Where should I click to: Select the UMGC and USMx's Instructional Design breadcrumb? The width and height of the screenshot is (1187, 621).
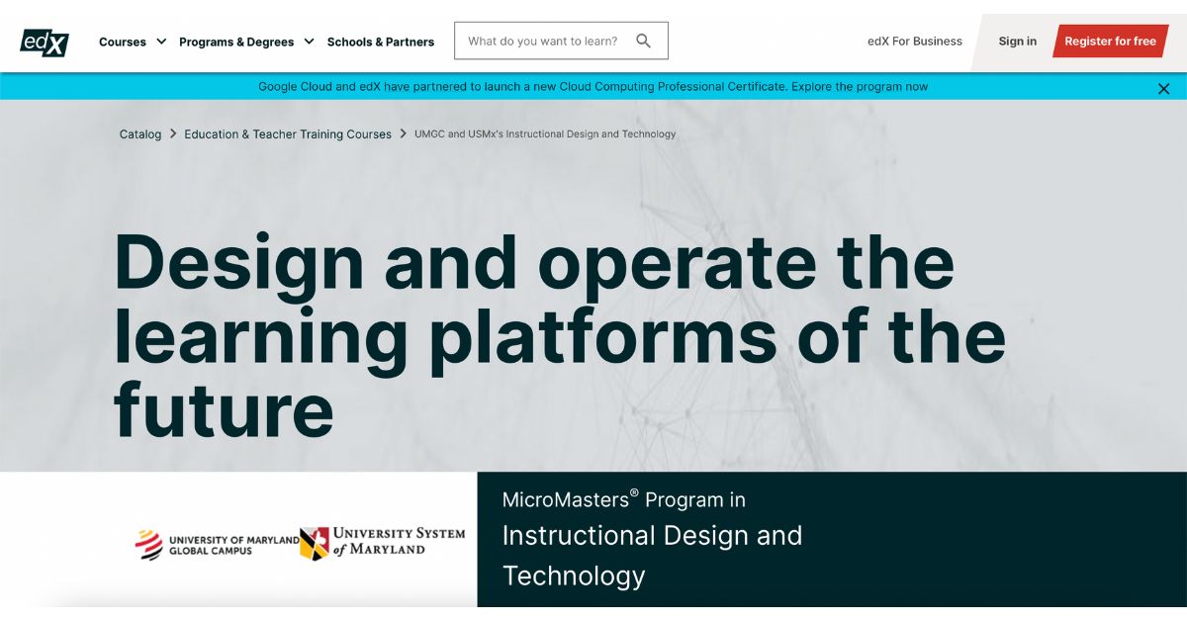pyautogui.click(x=543, y=133)
